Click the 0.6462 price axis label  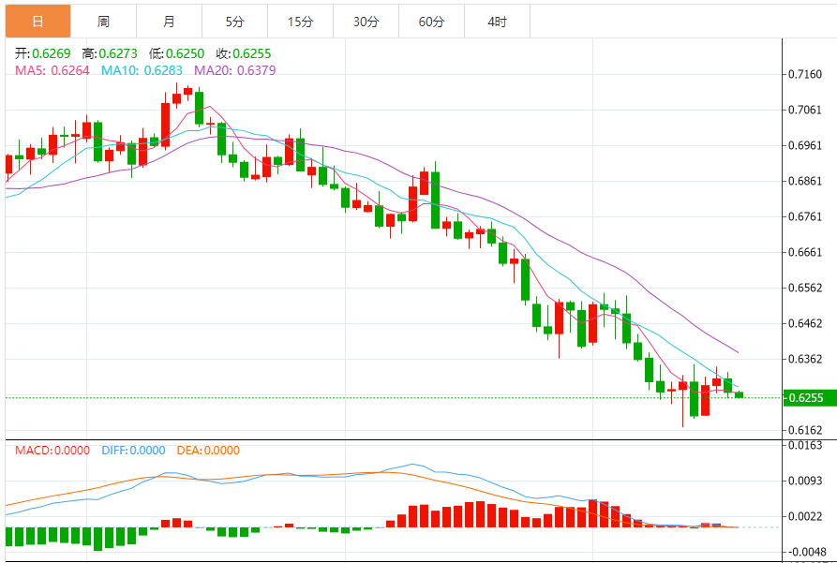(805, 323)
